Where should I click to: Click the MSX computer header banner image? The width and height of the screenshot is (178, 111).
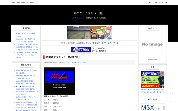[x=89, y=33]
